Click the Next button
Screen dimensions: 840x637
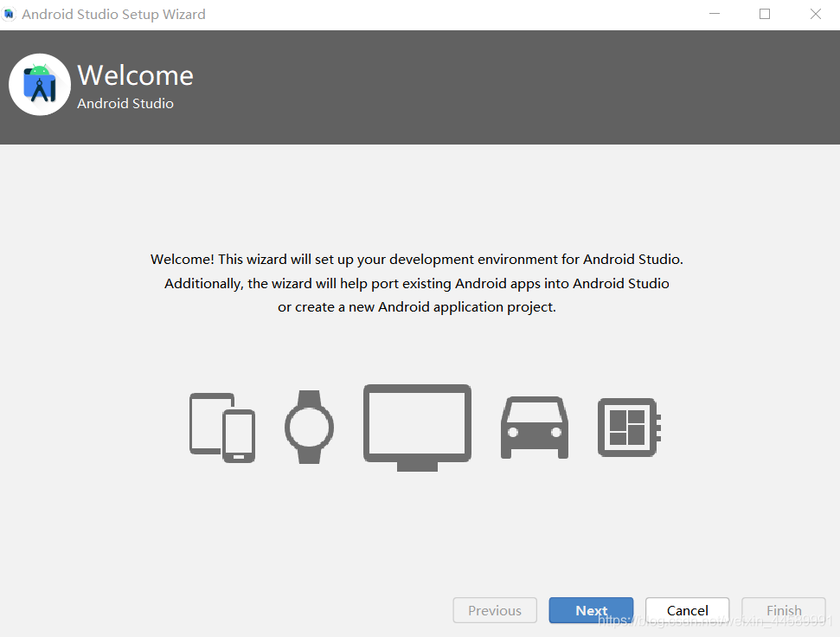point(591,610)
